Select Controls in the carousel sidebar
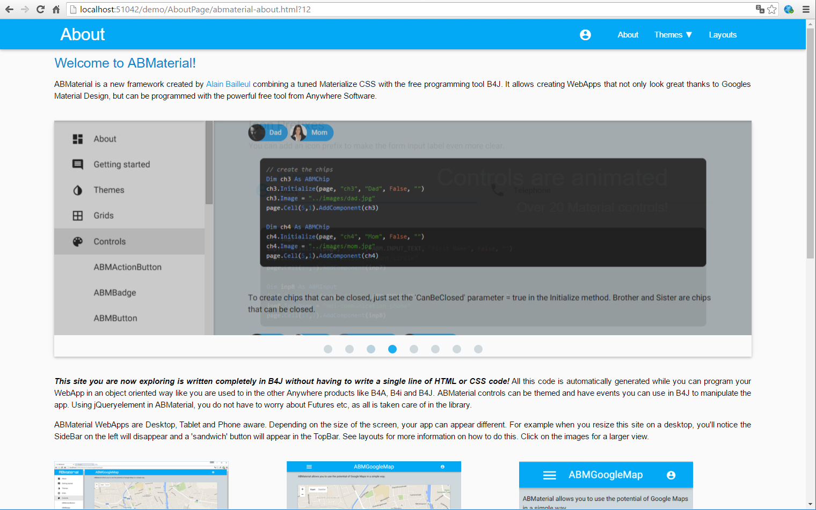Viewport: 816px width, 510px height. [x=129, y=241]
